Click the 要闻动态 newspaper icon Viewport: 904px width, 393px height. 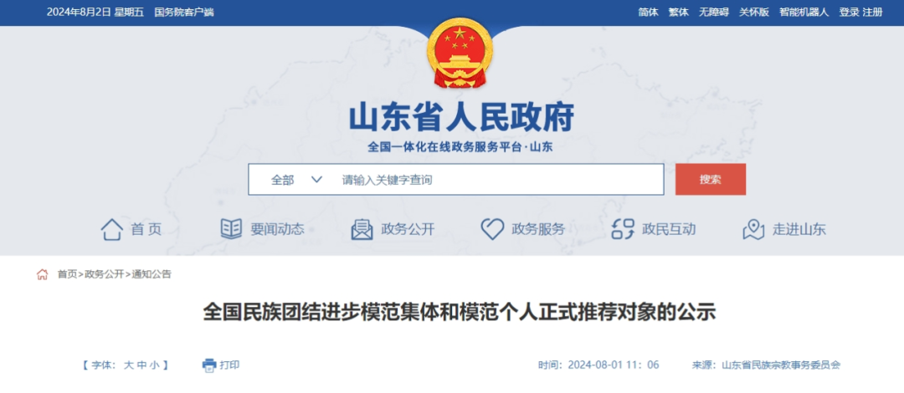tap(231, 229)
